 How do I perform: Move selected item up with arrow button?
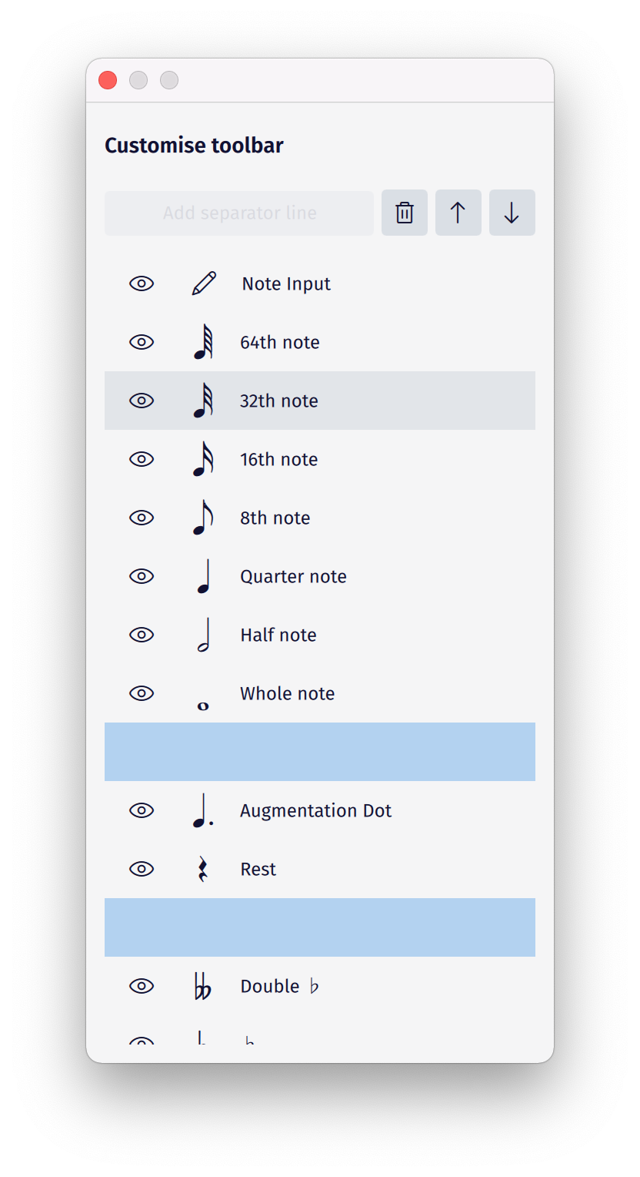(x=458, y=213)
